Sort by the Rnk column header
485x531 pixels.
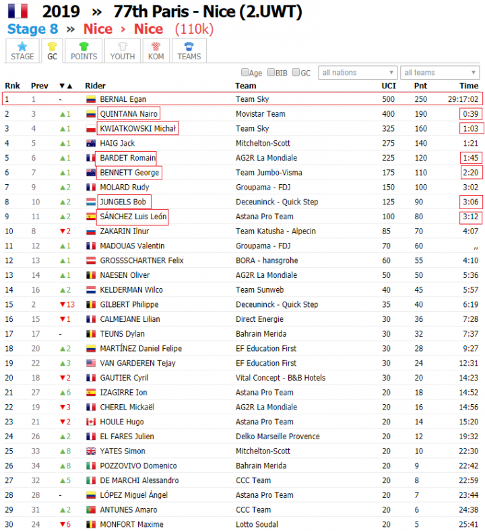(x=12, y=86)
